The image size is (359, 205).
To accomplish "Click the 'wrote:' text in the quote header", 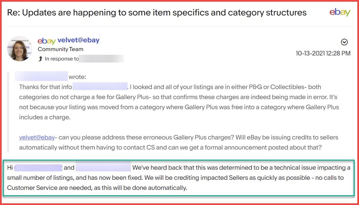I will pos(77,77).
